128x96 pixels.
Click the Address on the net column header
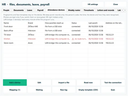pos(115,23)
